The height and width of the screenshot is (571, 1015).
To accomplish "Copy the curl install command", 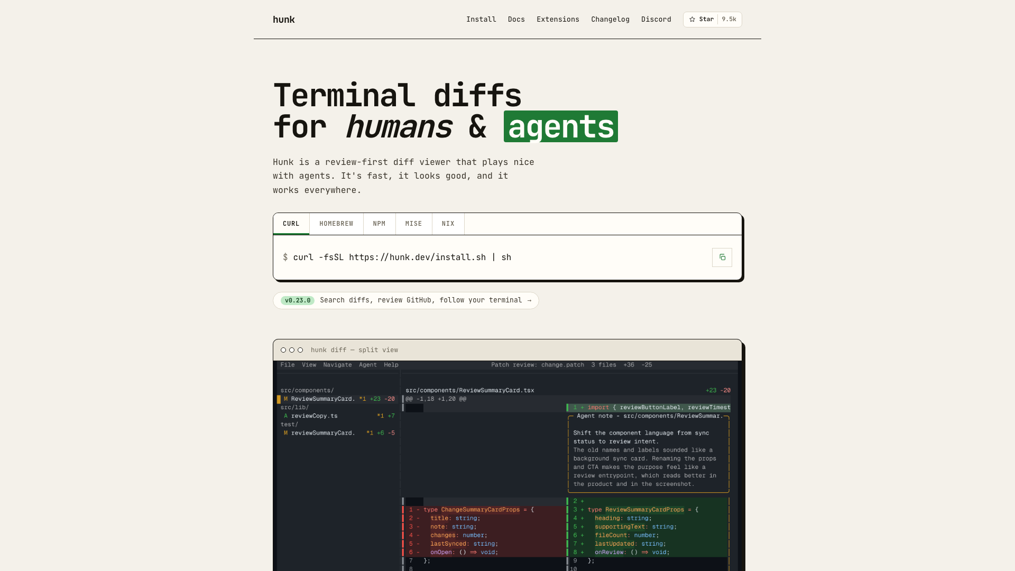I will [x=722, y=257].
